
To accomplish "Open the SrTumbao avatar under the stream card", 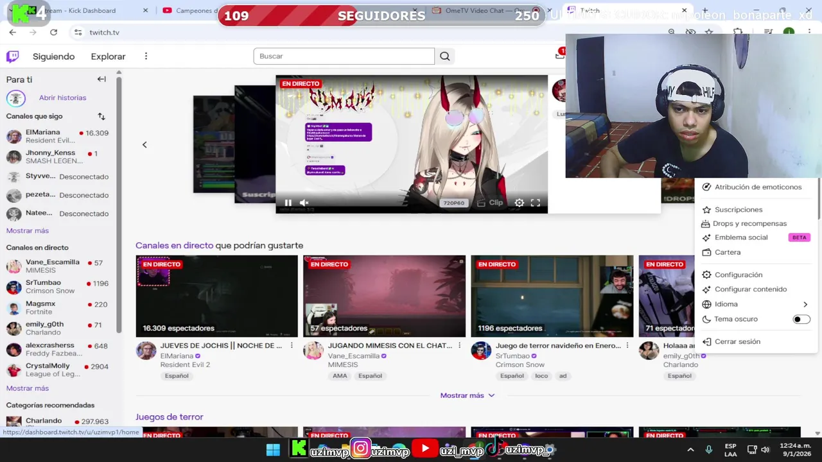I will click(x=481, y=351).
